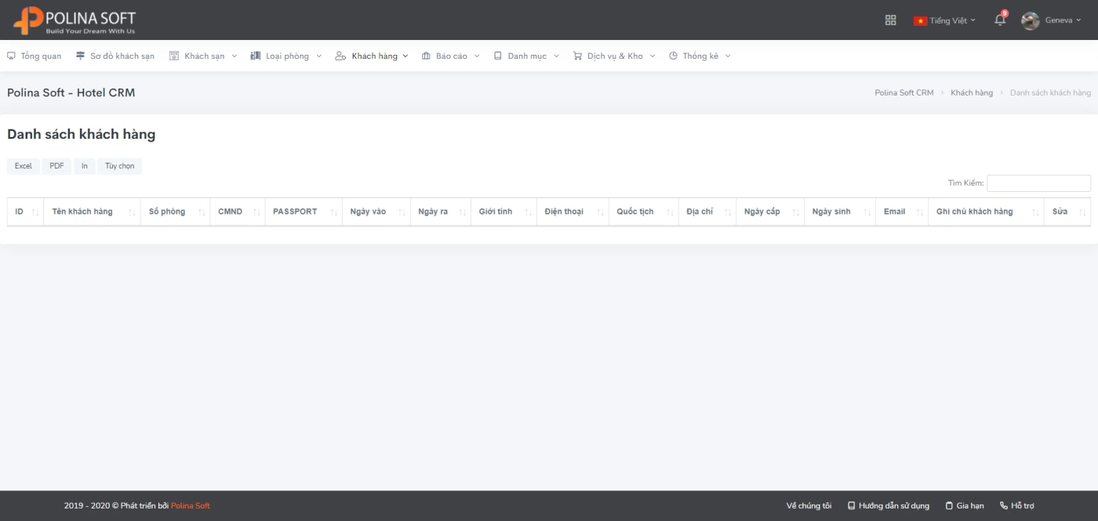Export the list to Excel
The image size is (1098, 521).
[24, 166]
